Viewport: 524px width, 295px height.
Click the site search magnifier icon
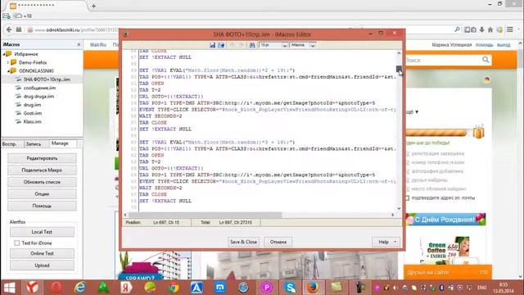coord(486,60)
